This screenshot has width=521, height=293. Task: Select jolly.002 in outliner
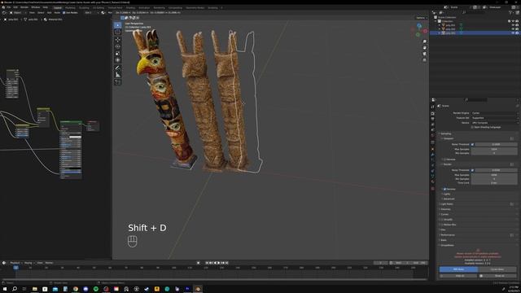pos(450,29)
